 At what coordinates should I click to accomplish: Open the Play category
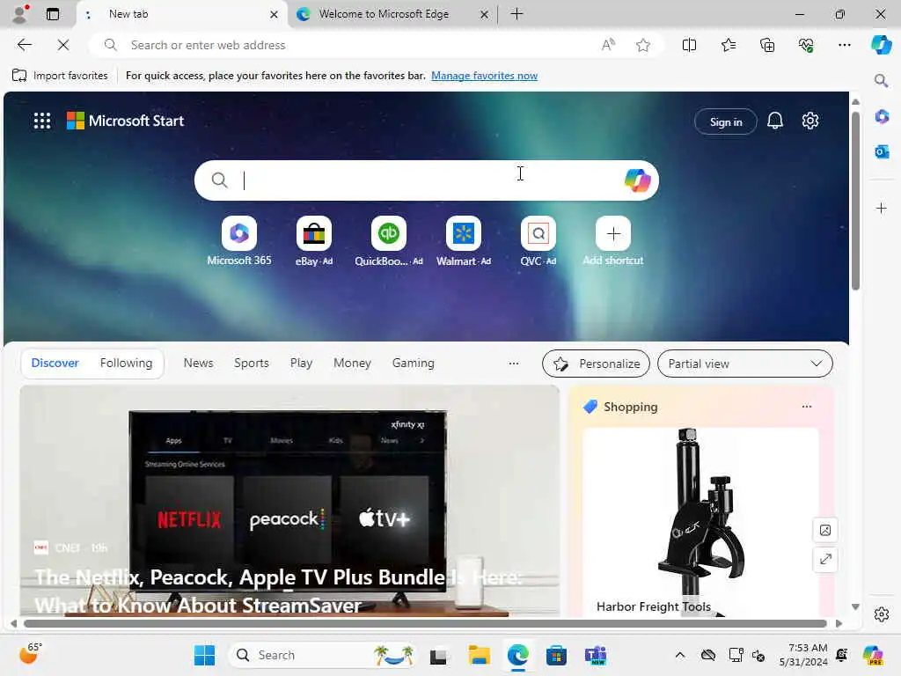click(301, 363)
